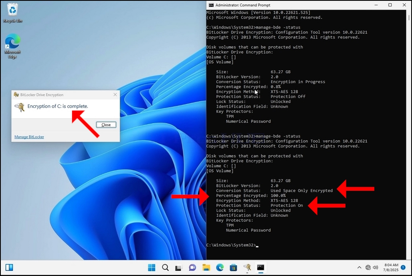Viewport: 412px width, 276px height.
Task: Open the clock showing 8:04 AM
Action: 391,267
